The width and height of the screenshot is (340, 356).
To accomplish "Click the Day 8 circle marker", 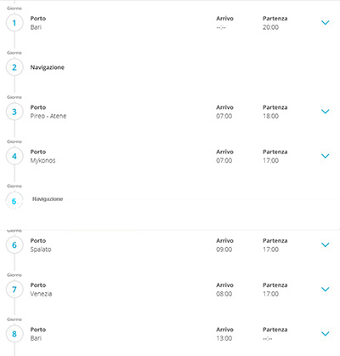I will (x=14, y=334).
